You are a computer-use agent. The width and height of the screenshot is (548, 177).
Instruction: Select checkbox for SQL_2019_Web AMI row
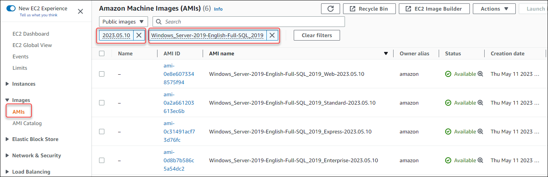(x=102, y=74)
